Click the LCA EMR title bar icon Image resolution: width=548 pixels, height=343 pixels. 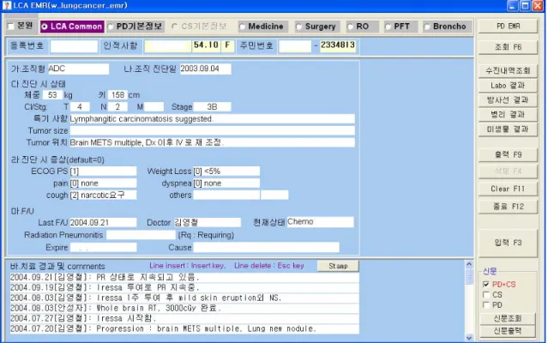point(6,6)
